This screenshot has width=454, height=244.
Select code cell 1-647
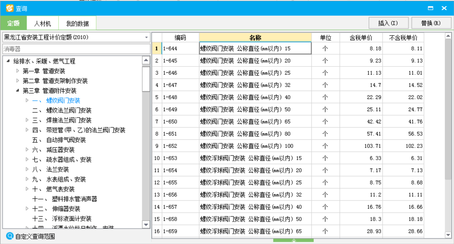click(x=180, y=85)
